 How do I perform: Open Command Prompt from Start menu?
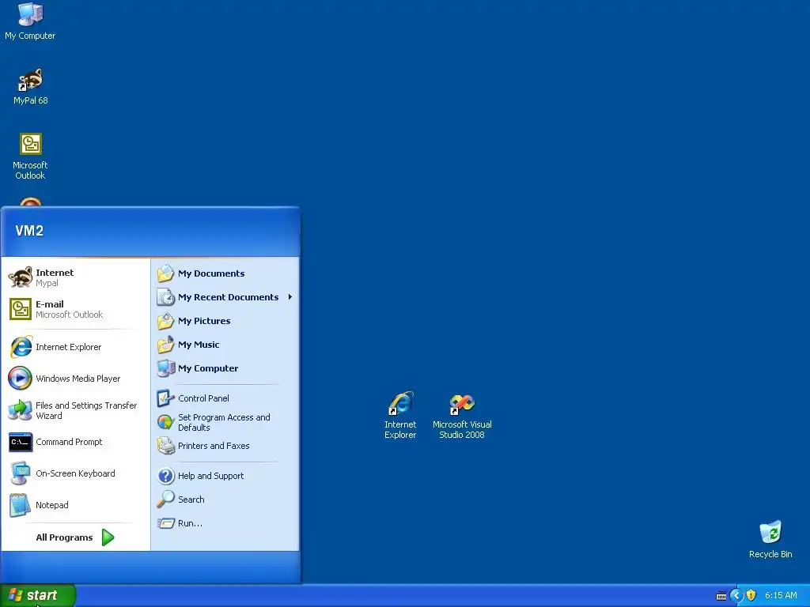coord(75,442)
